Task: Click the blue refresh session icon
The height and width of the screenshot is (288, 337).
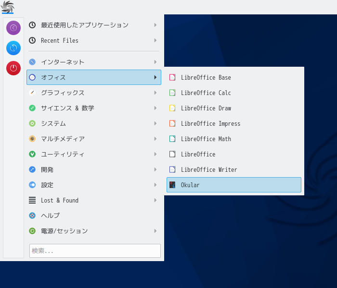Action: pyautogui.click(x=13, y=48)
